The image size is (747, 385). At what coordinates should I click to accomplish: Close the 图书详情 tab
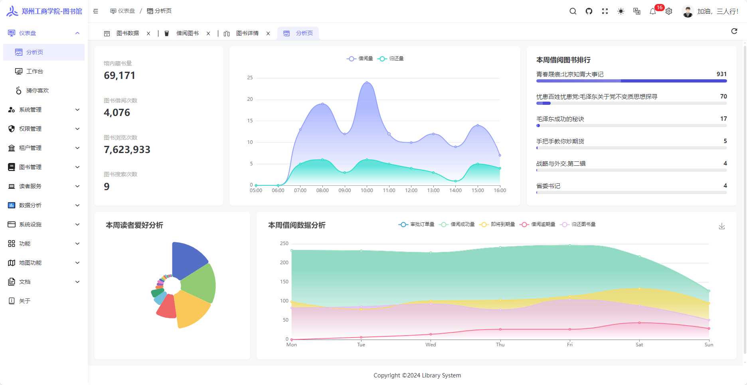pos(268,33)
